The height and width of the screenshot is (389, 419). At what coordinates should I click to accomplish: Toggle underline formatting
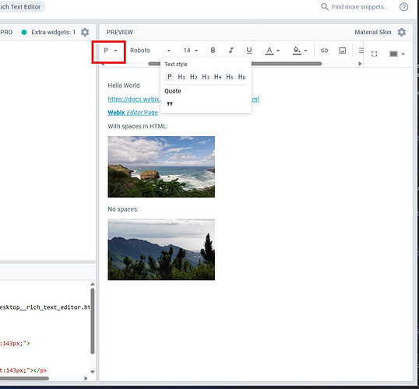coord(249,51)
